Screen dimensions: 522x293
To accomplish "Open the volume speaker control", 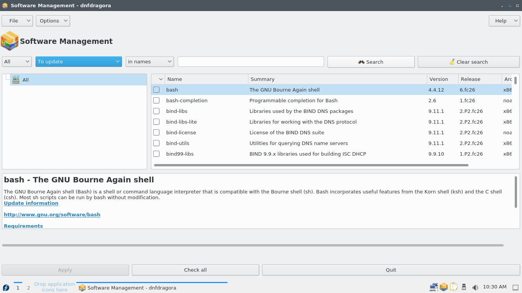I will tap(475, 287).
